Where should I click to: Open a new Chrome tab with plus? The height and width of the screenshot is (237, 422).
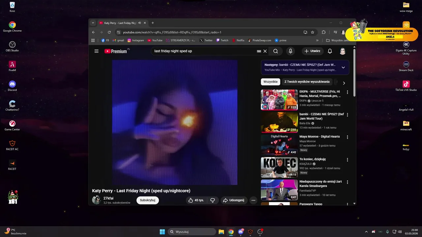pos(153,23)
